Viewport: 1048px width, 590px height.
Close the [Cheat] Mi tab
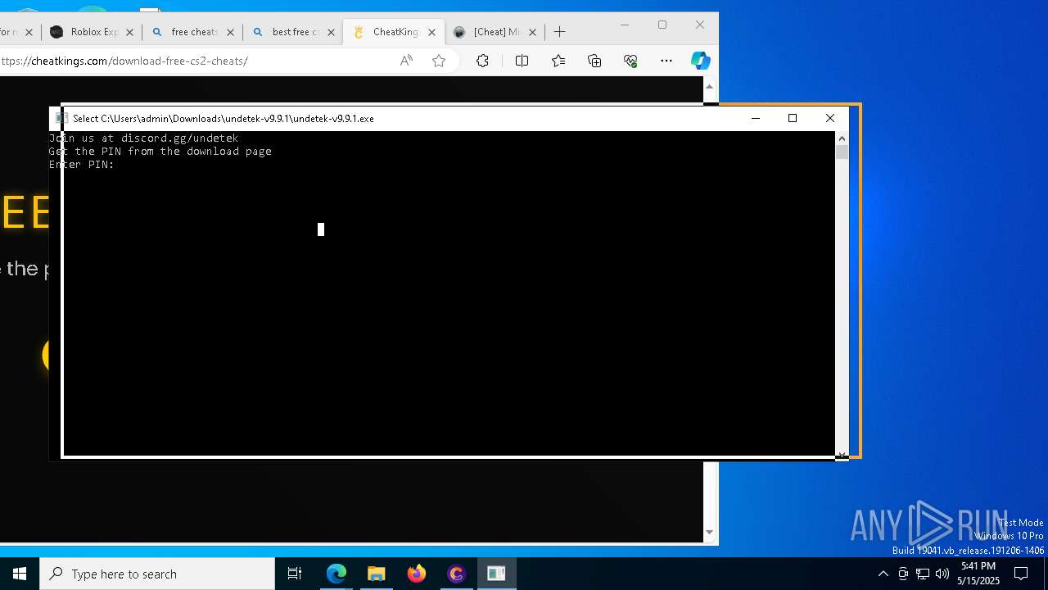click(x=533, y=33)
